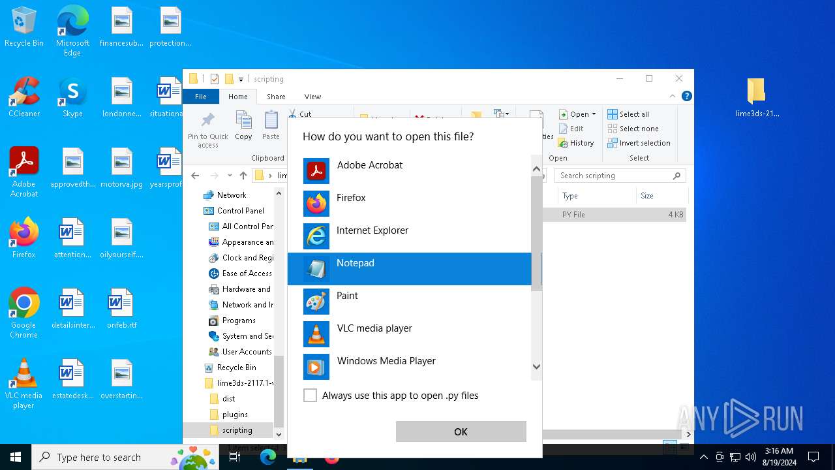Select the onfeb.rtf desktop file
835x470 pixels.
pyautogui.click(x=122, y=309)
